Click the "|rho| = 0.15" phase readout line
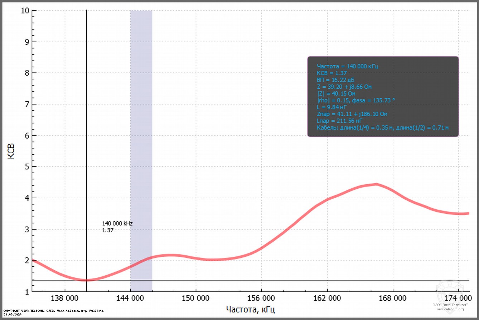The height and width of the screenshot is (320, 479). coord(356,100)
